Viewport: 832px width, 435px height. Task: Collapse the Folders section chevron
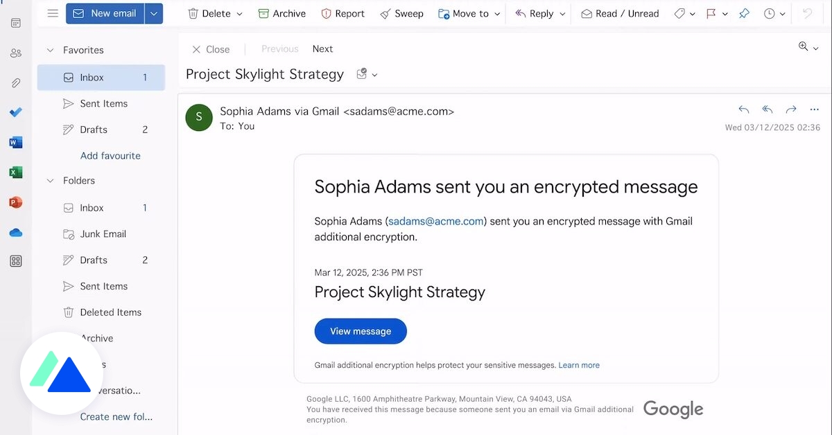click(x=50, y=180)
